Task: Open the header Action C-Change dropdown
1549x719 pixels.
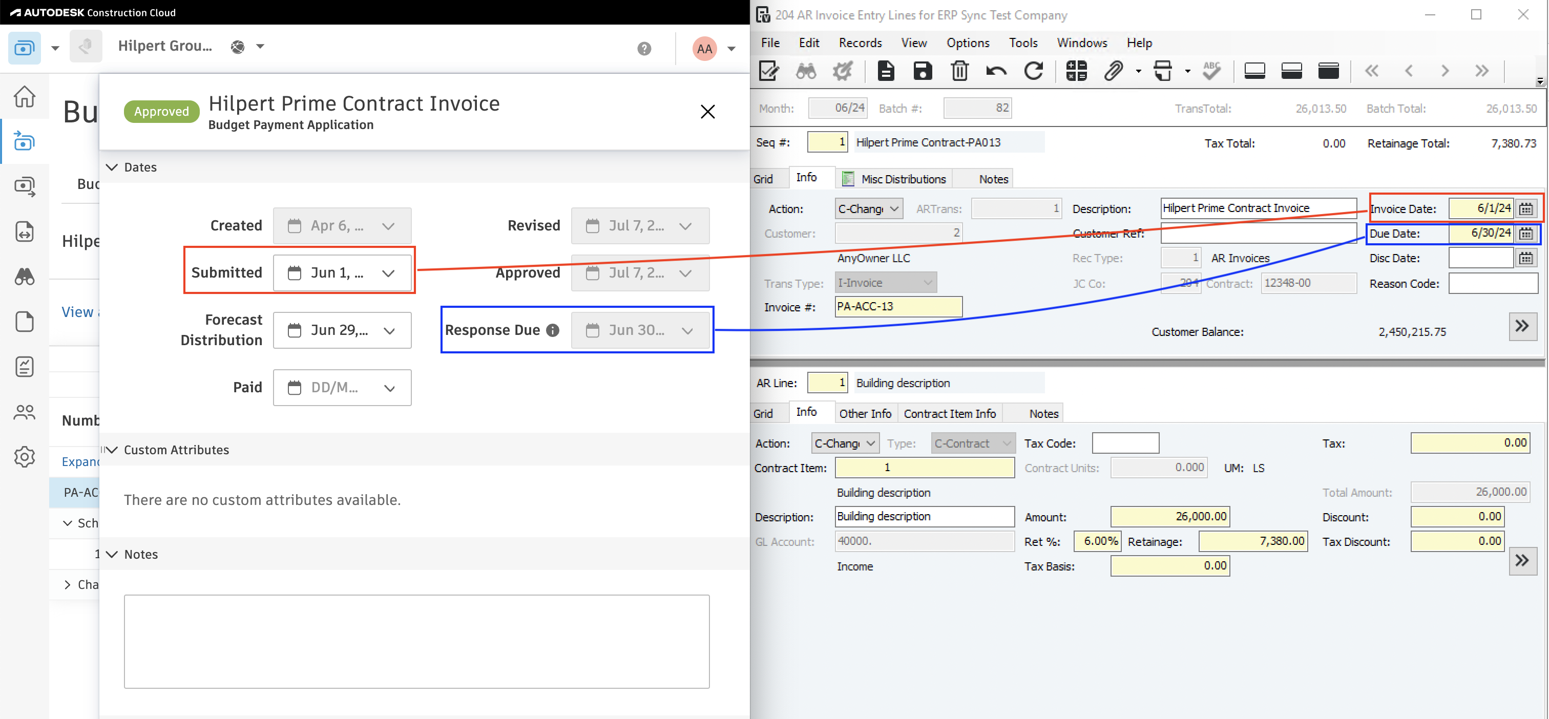Action: (x=869, y=208)
